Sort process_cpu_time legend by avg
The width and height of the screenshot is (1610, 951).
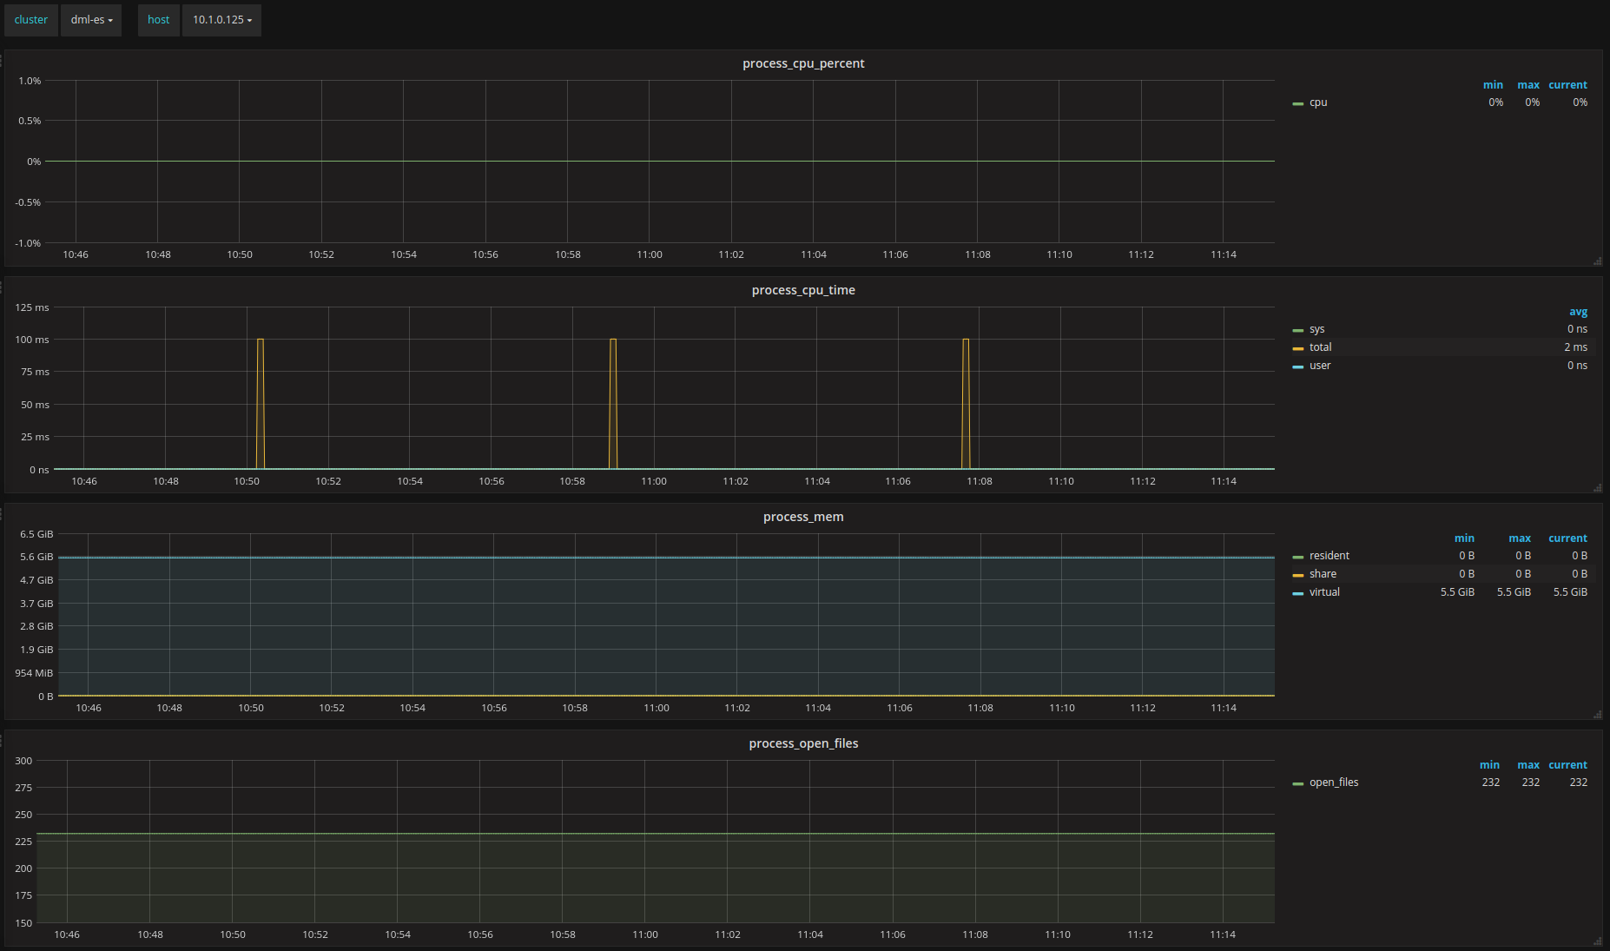coord(1578,312)
